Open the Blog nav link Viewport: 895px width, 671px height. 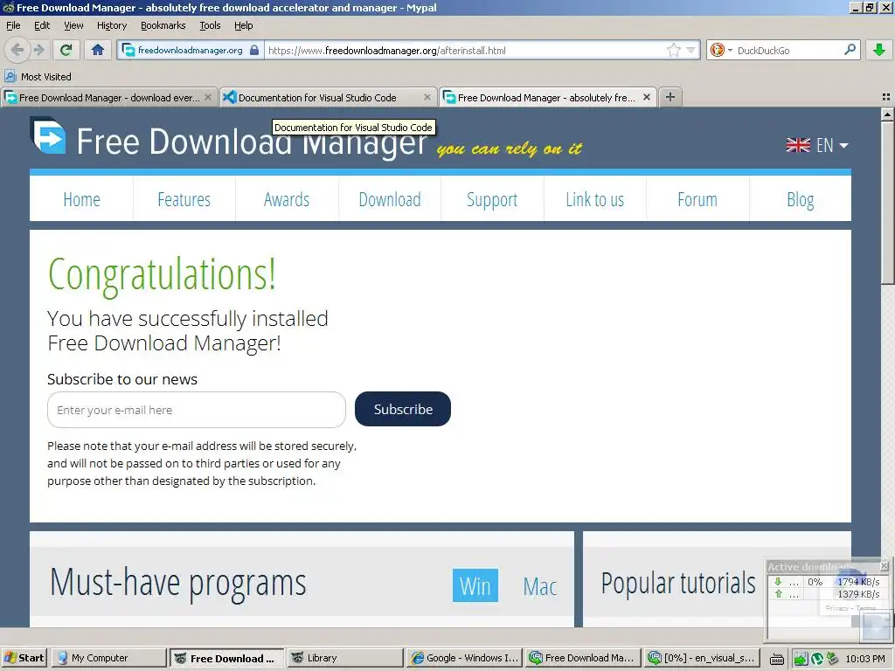pyautogui.click(x=801, y=200)
